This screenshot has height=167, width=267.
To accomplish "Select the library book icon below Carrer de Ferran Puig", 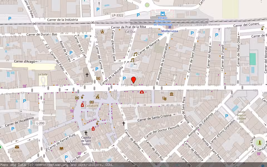I will 61,148.
